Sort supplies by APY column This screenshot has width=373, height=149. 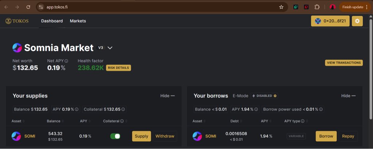point(85,121)
